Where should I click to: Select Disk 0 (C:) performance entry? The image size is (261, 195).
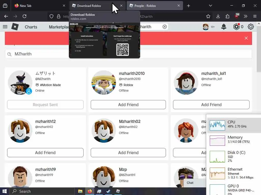(x=234, y=156)
